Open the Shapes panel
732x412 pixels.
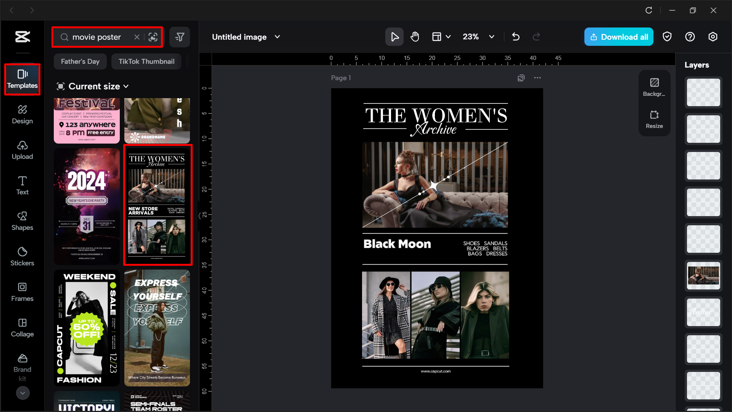pyautogui.click(x=22, y=221)
